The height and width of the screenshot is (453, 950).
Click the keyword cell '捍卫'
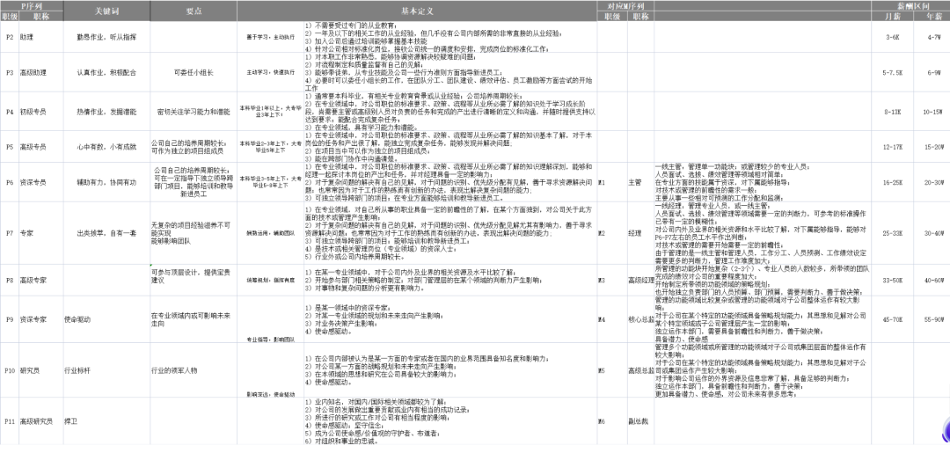pyautogui.click(x=106, y=421)
